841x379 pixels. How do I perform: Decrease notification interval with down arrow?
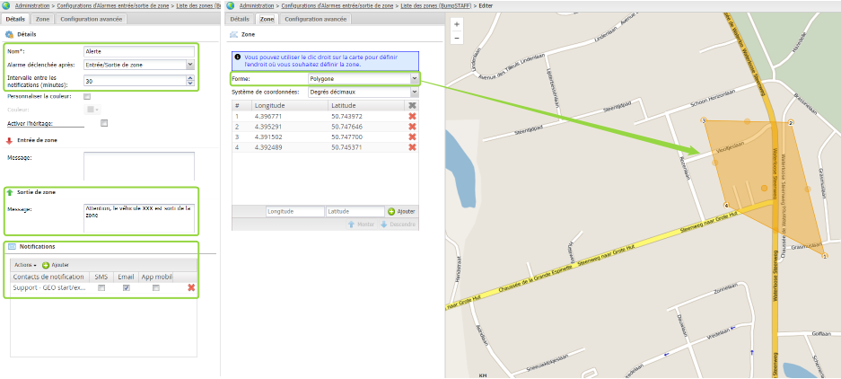190,84
